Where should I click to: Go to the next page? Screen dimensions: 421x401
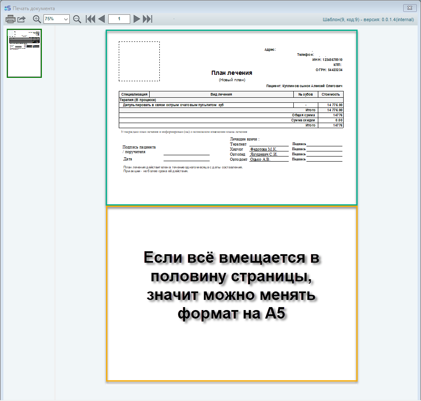pyautogui.click(x=137, y=19)
